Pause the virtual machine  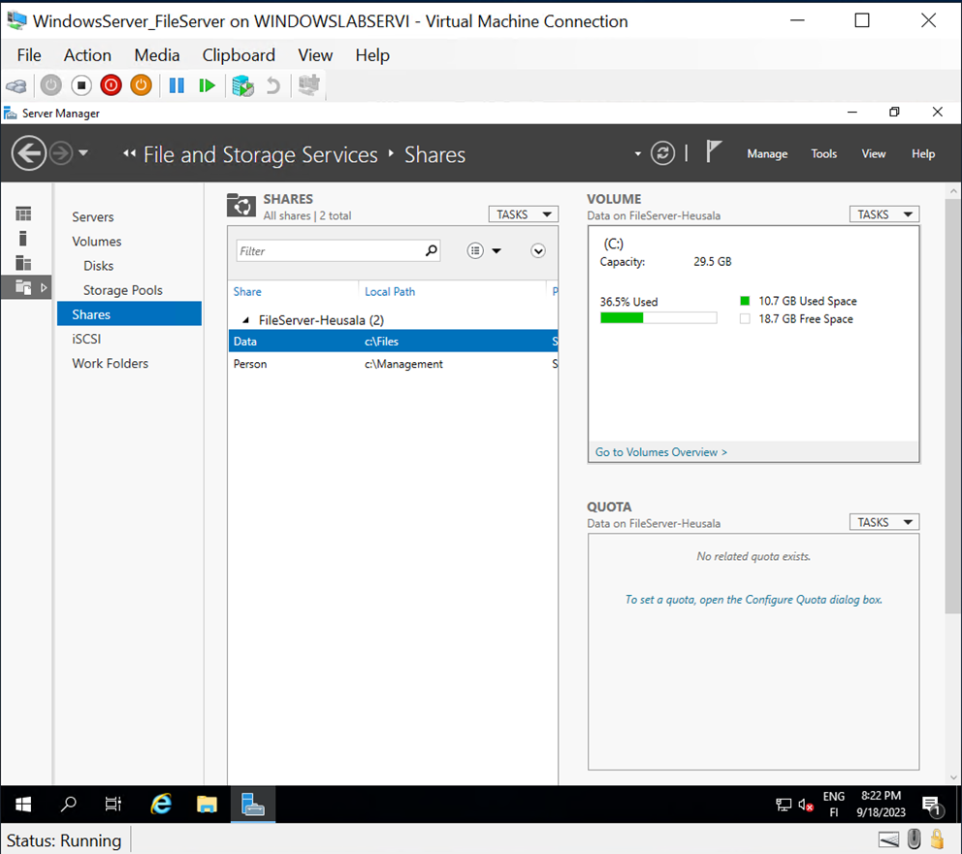(176, 85)
